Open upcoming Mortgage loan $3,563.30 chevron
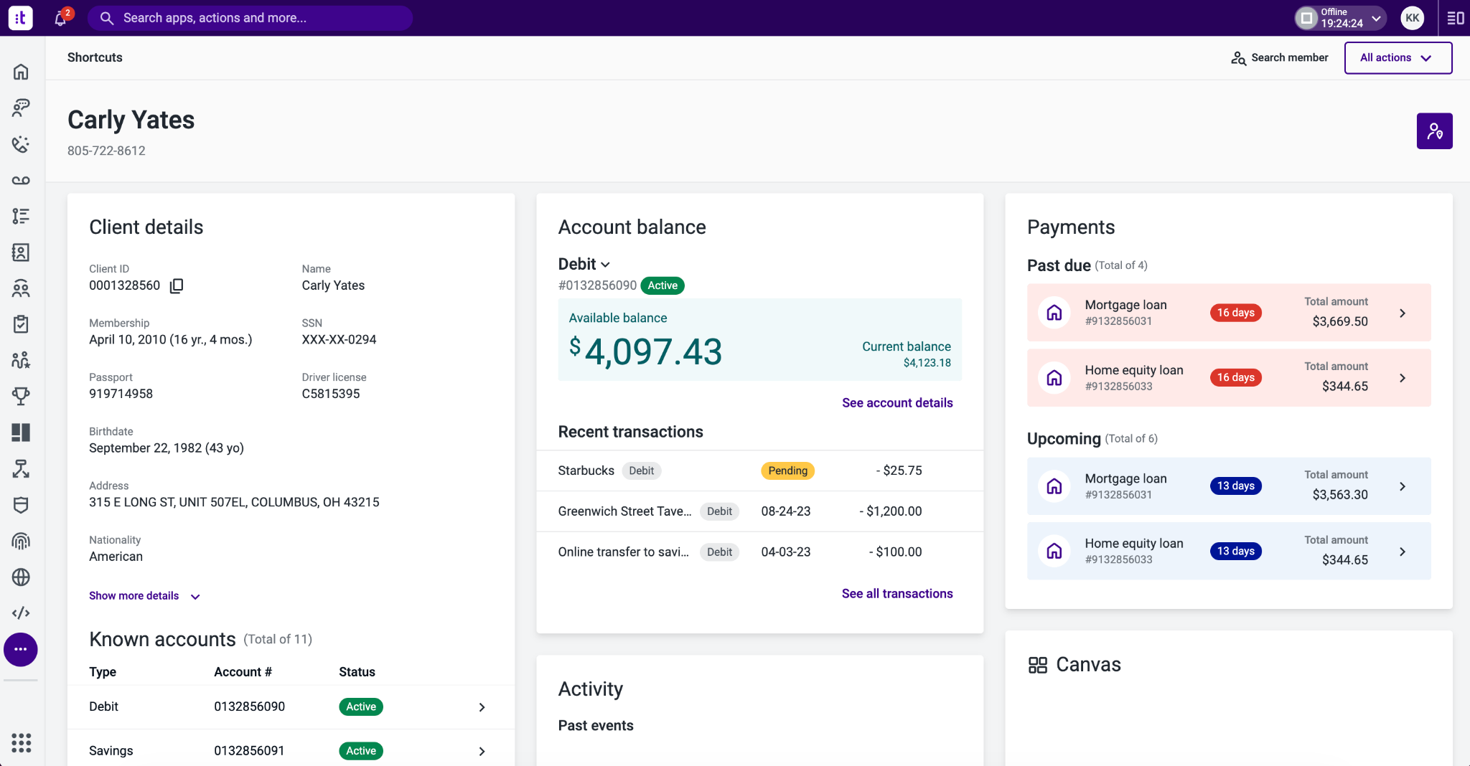The width and height of the screenshot is (1470, 766). coord(1403,487)
